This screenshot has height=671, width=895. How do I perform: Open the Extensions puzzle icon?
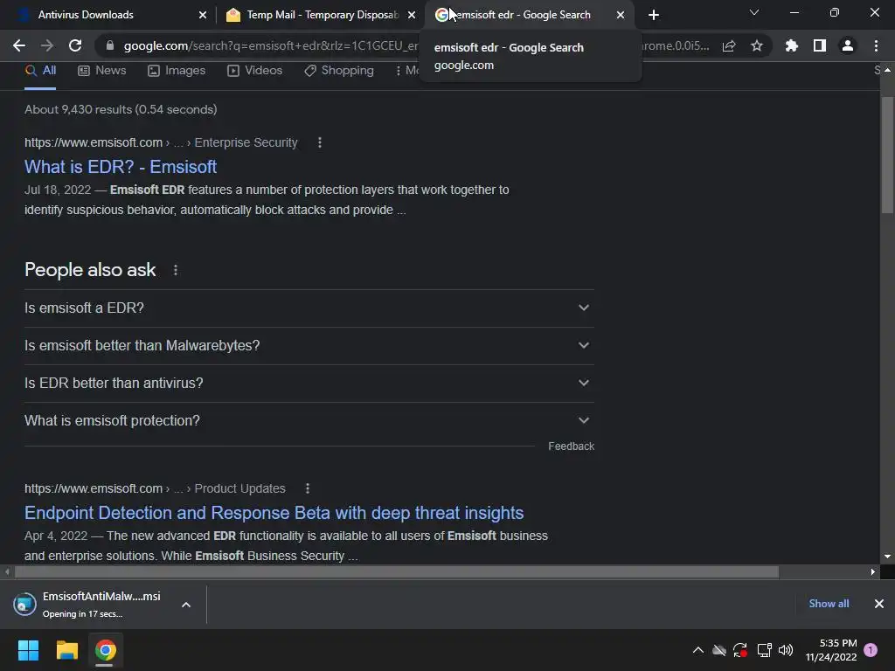791,45
